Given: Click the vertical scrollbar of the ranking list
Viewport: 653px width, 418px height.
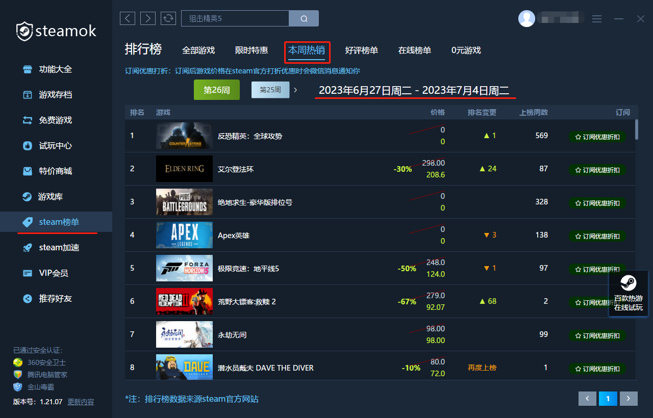Looking at the screenshot, I should click(x=636, y=129).
